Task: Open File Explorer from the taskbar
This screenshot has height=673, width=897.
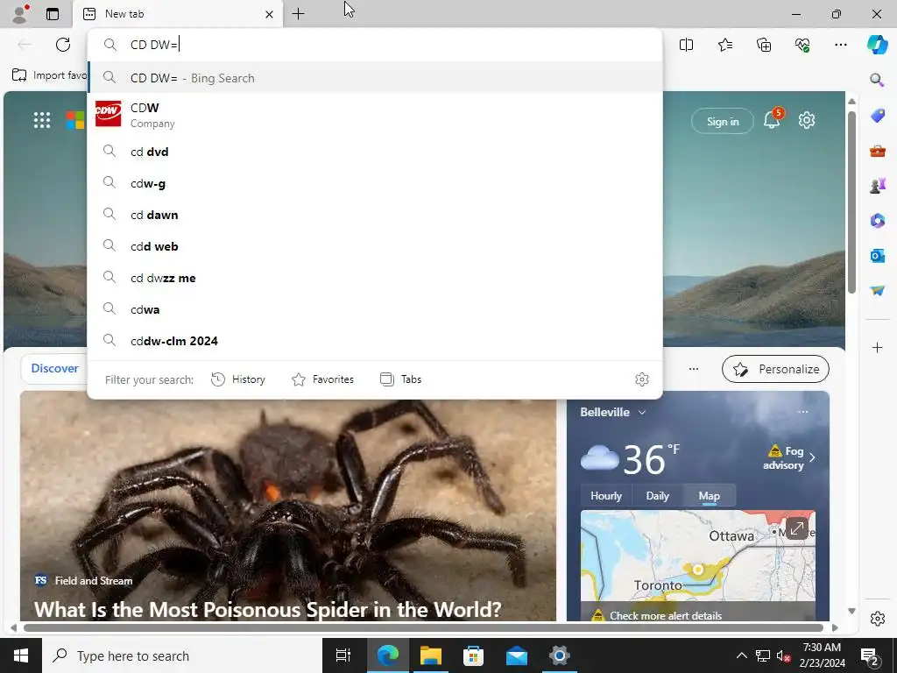Action: 431,655
